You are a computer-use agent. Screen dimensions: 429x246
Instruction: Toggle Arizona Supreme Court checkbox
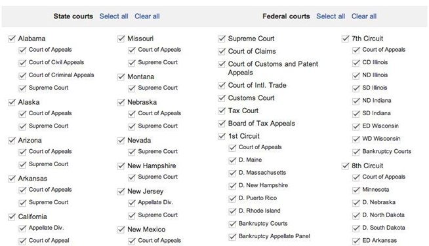point(22,164)
